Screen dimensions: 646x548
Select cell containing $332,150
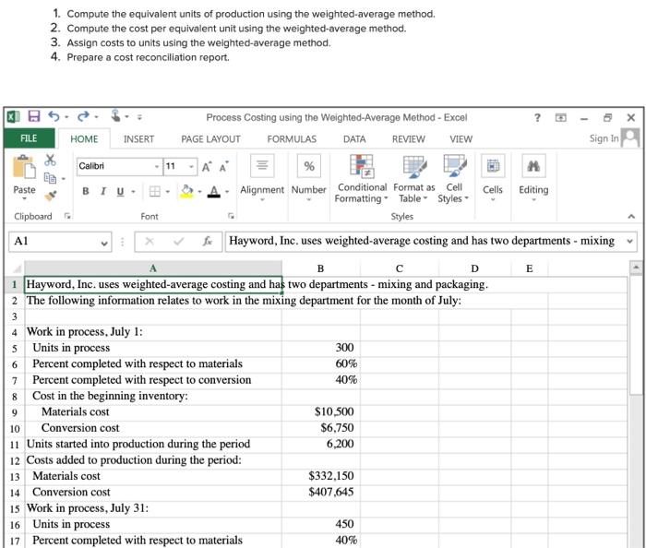[x=321, y=476]
